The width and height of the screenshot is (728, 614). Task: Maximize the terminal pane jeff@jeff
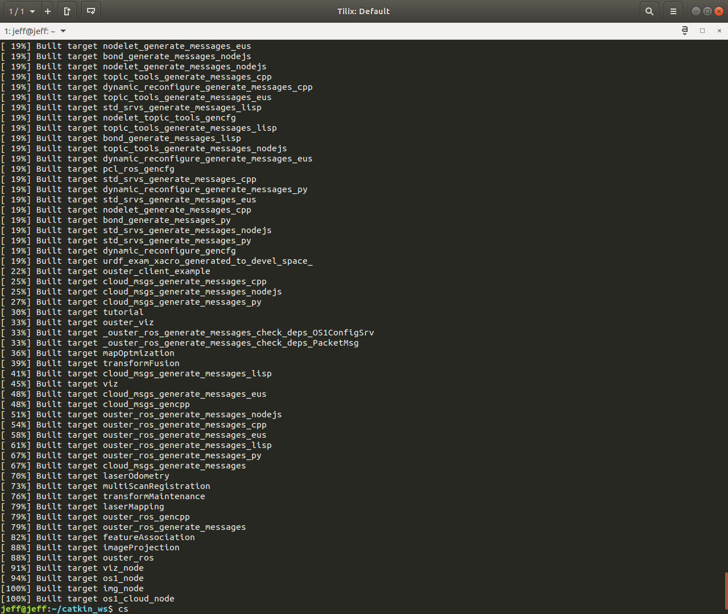702,31
